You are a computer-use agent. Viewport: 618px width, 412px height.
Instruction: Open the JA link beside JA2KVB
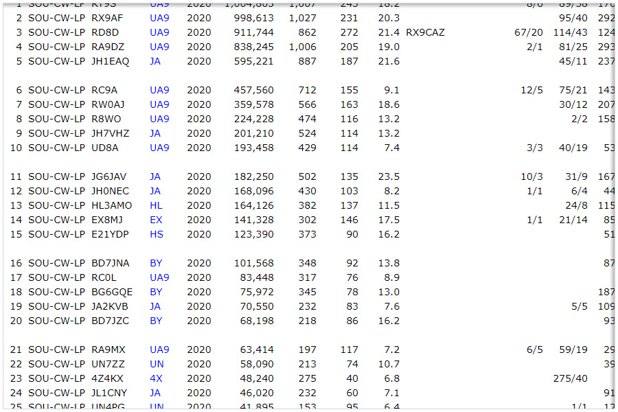click(x=155, y=306)
